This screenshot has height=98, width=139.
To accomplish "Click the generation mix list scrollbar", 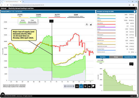I will pyautogui.click(x=135, y=26).
